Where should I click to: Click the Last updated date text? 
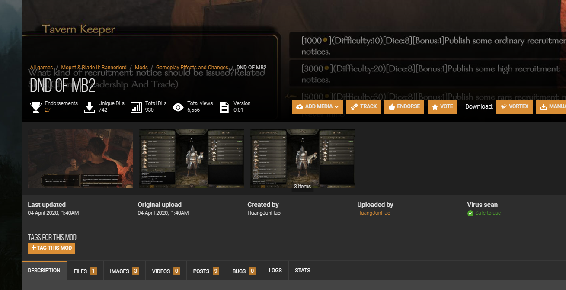53,213
